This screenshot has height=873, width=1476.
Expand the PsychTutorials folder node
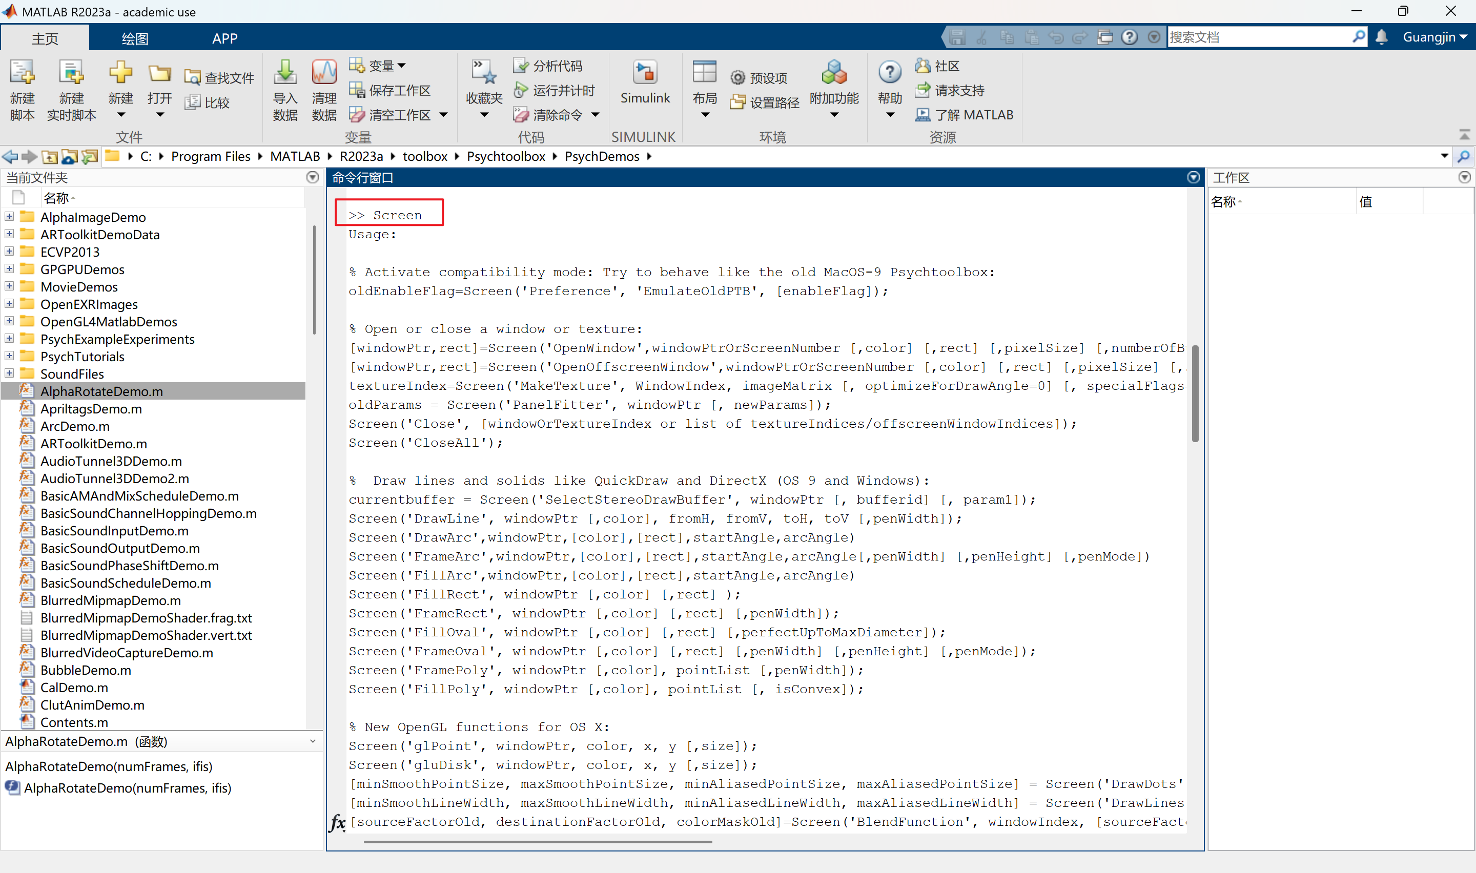click(x=9, y=356)
